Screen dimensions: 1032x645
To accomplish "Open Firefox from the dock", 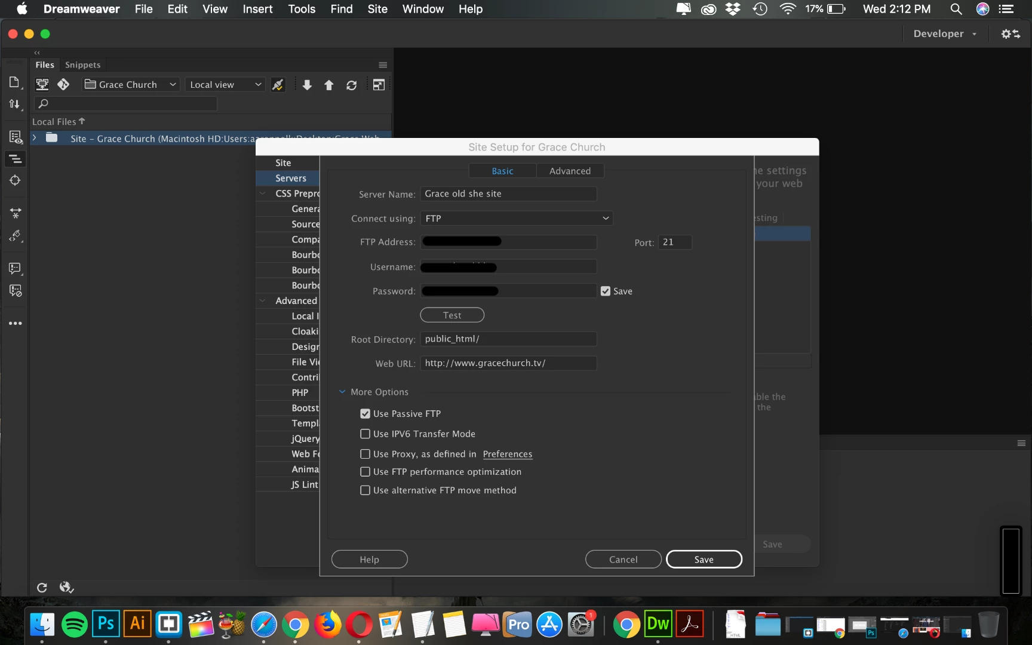I will (x=327, y=625).
